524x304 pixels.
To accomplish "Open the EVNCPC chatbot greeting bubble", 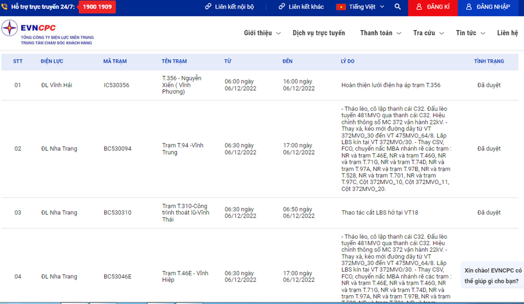I will pyautogui.click(x=492, y=275).
